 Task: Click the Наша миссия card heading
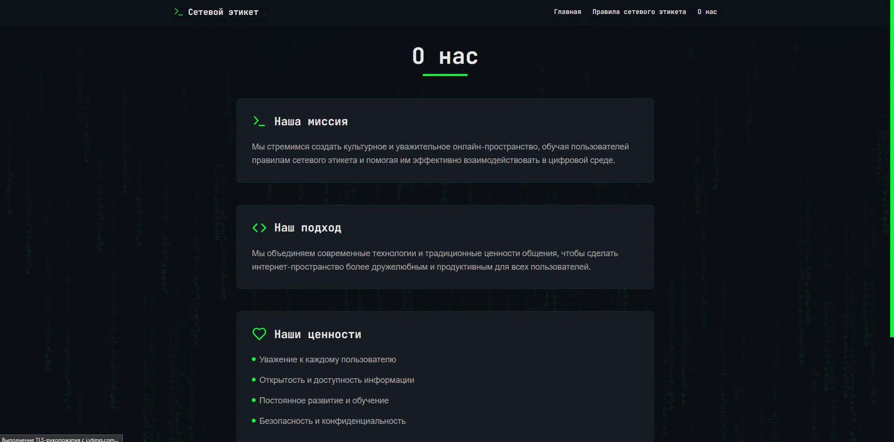pos(311,122)
